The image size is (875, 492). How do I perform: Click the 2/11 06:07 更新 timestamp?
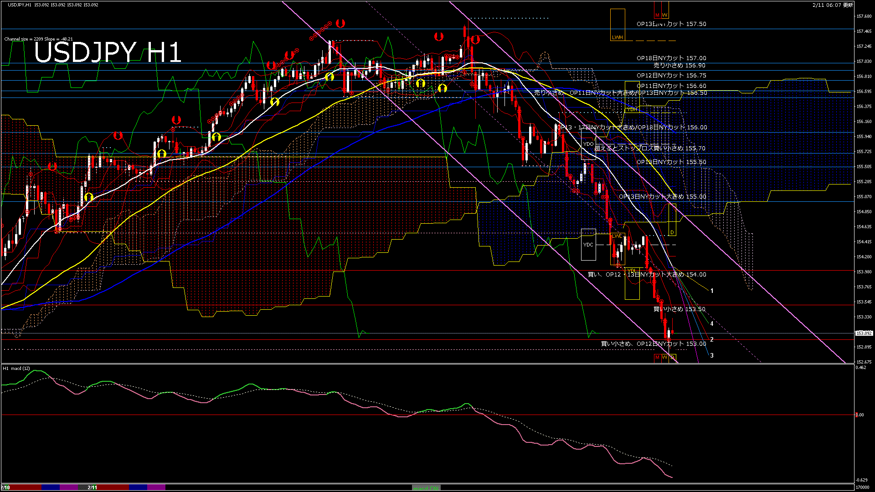pyautogui.click(x=833, y=5)
